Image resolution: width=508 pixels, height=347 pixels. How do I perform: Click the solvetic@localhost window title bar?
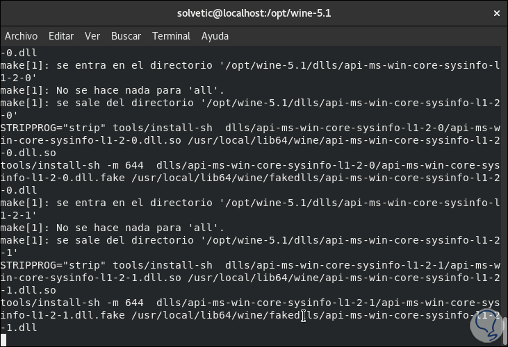coord(254,13)
